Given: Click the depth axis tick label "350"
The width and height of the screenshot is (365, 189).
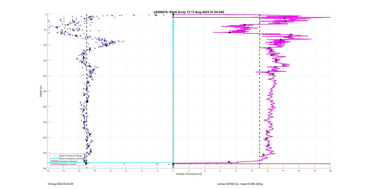Looking at the screenshot, I should pyautogui.click(x=44, y=122).
